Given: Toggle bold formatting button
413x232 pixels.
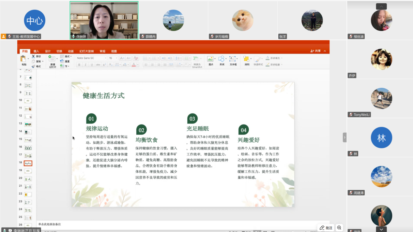Looking at the screenshot, I should point(79,65).
